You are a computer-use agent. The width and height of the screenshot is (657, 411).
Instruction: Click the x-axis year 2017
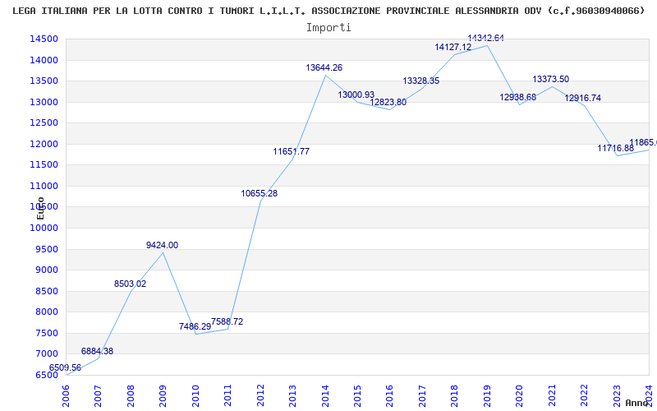tap(422, 395)
